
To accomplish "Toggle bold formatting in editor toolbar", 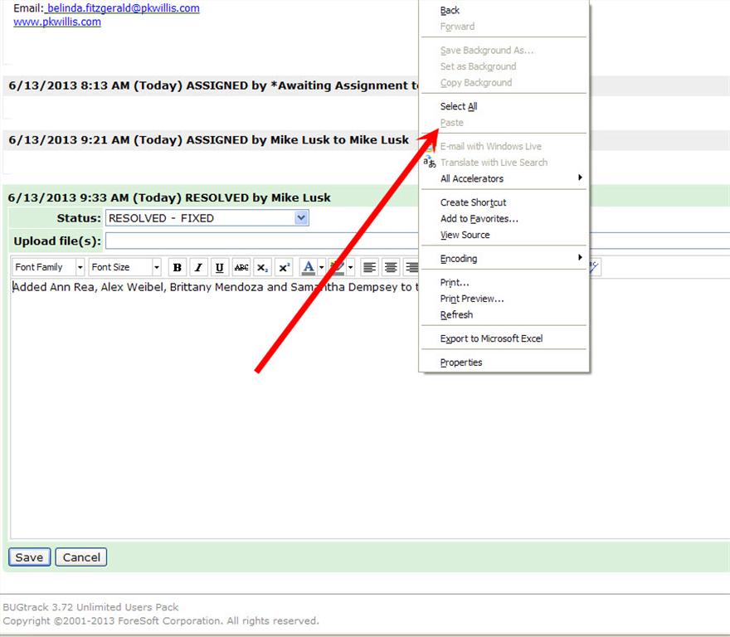I will 177,267.
